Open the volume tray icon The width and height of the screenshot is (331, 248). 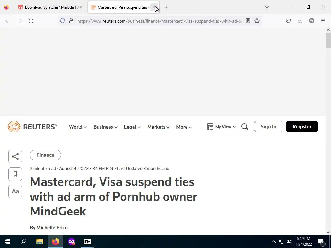[289, 242]
